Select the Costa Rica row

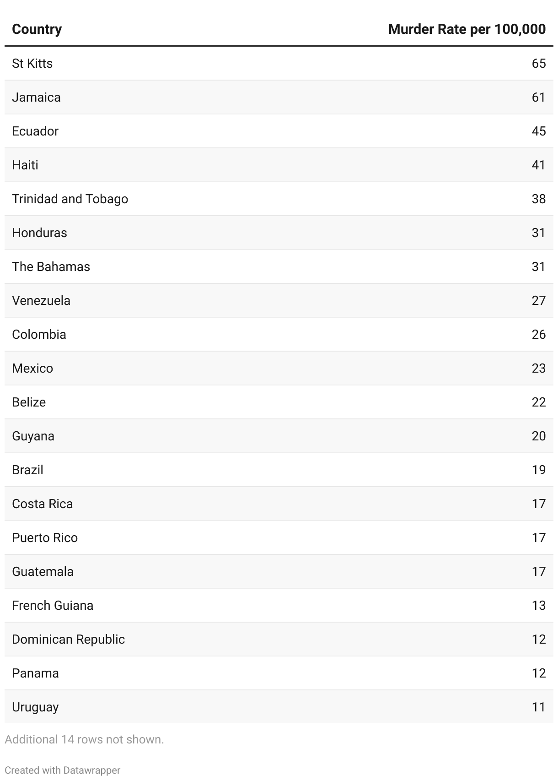pos(279,504)
